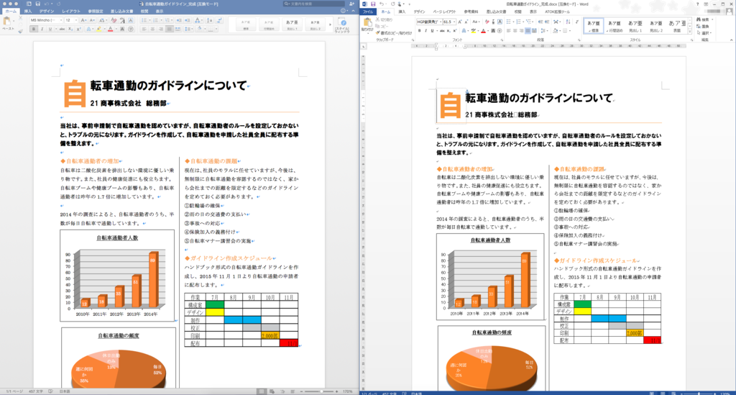Expand the Mac Word styles gallery arrow
This screenshot has height=395, width=736.
(x=330, y=25)
